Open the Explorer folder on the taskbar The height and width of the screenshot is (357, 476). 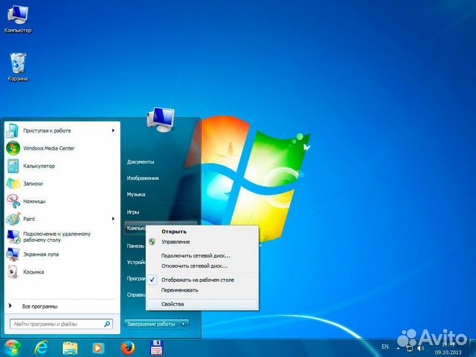70,348
